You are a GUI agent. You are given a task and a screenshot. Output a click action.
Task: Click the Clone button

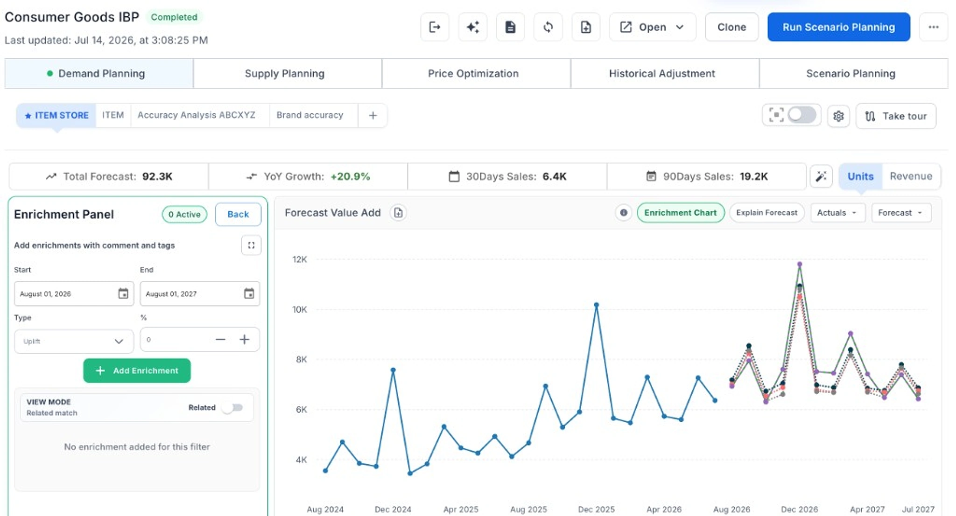(x=731, y=27)
